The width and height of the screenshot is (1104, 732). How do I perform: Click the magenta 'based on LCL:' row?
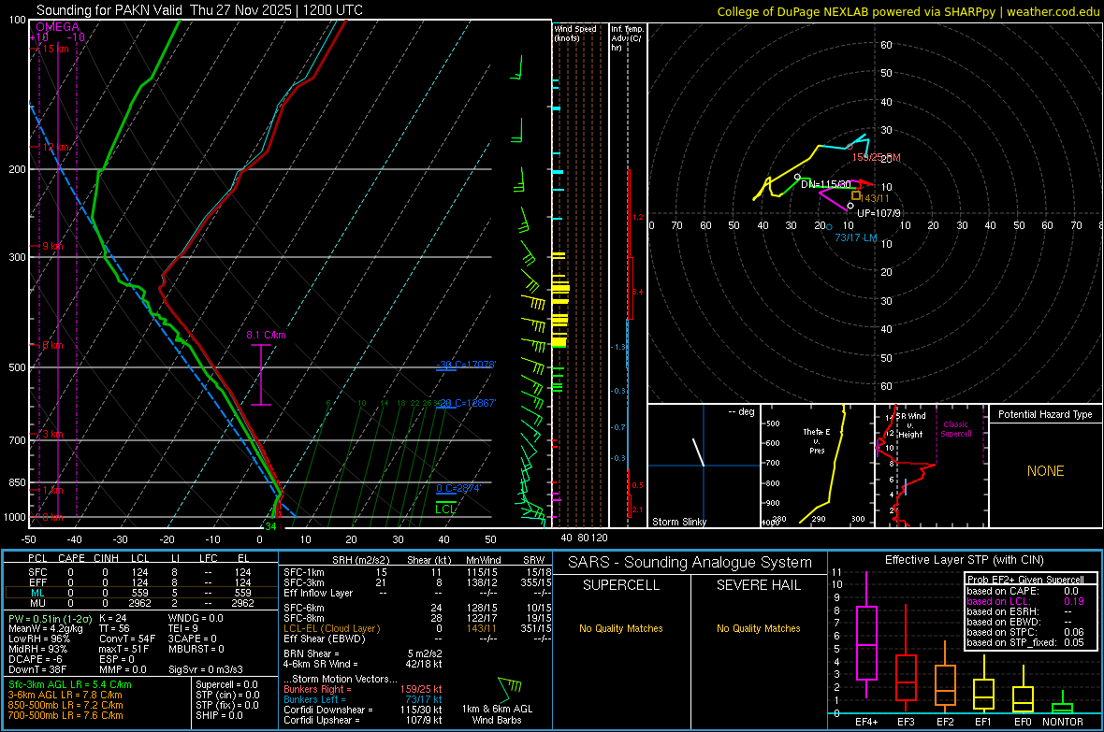(1025, 601)
